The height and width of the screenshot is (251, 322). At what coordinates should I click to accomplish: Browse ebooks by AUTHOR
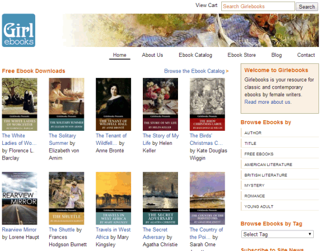click(280, 133)
